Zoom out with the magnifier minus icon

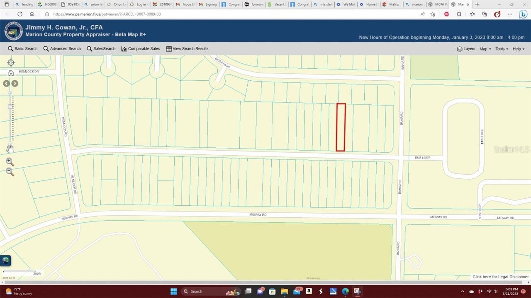pyautogui.click(x=10, y=172)
